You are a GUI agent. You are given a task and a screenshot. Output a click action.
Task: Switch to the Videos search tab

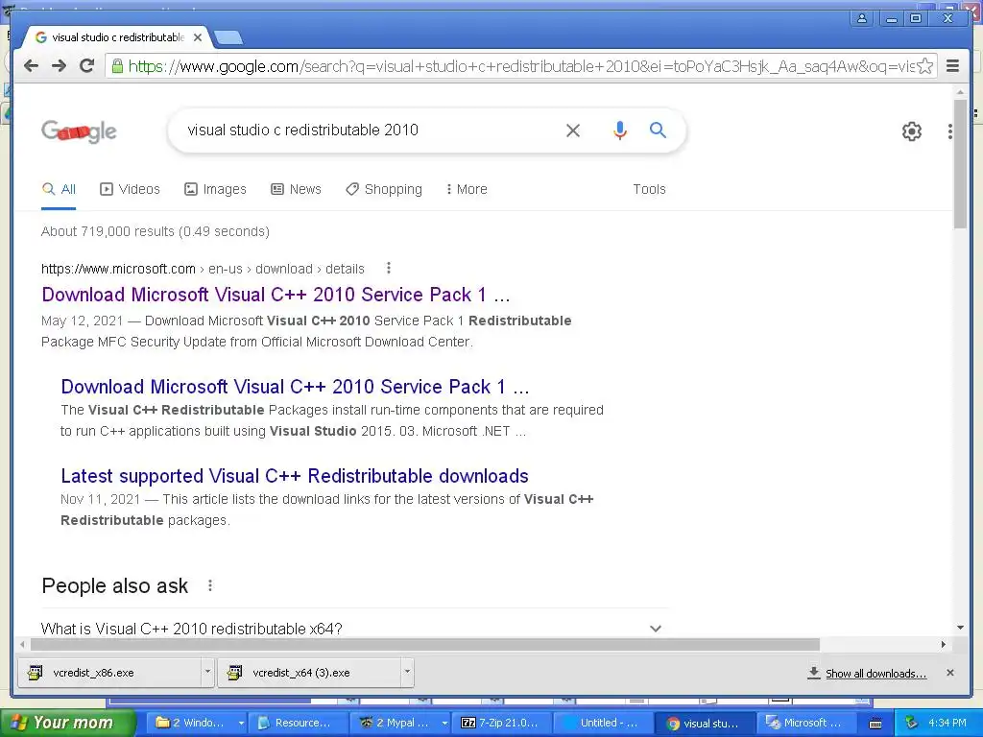tap(131, 189)
